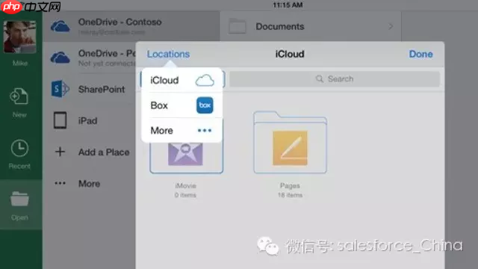Tap the blue three-dots icon in popup

pos(205,130)
